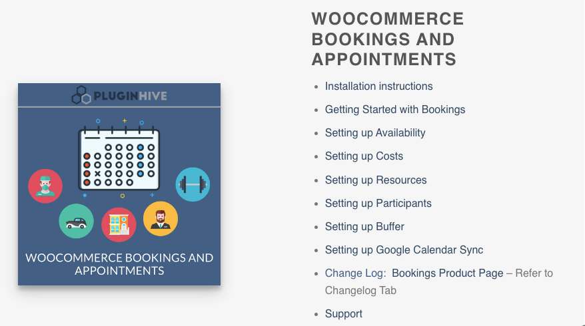The width and height of the screenshot is (585, 326).
Task: Open Getting Started with Bookings
Action: (395, 110)
